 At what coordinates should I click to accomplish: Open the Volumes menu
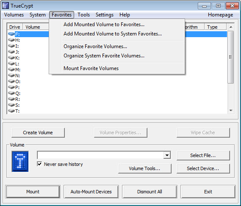14,15
